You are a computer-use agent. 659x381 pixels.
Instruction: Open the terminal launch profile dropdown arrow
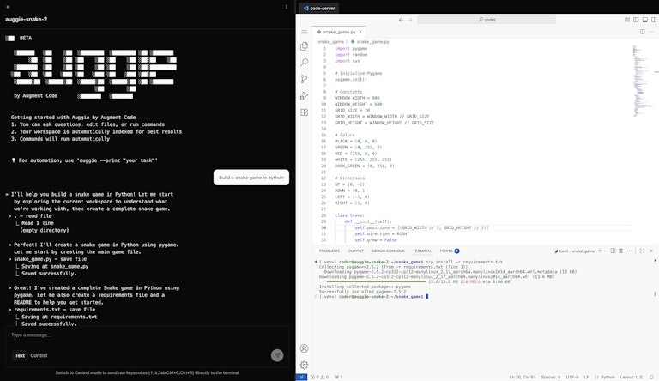[x=605, y=251]
